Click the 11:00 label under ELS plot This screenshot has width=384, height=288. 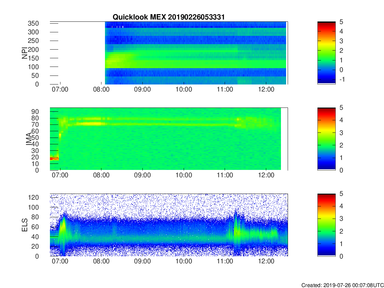point(225,261)
